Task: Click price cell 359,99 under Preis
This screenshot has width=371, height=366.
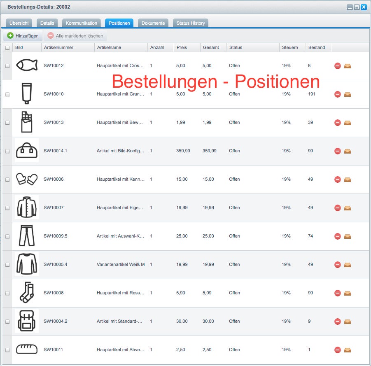Action: point(183,151)
